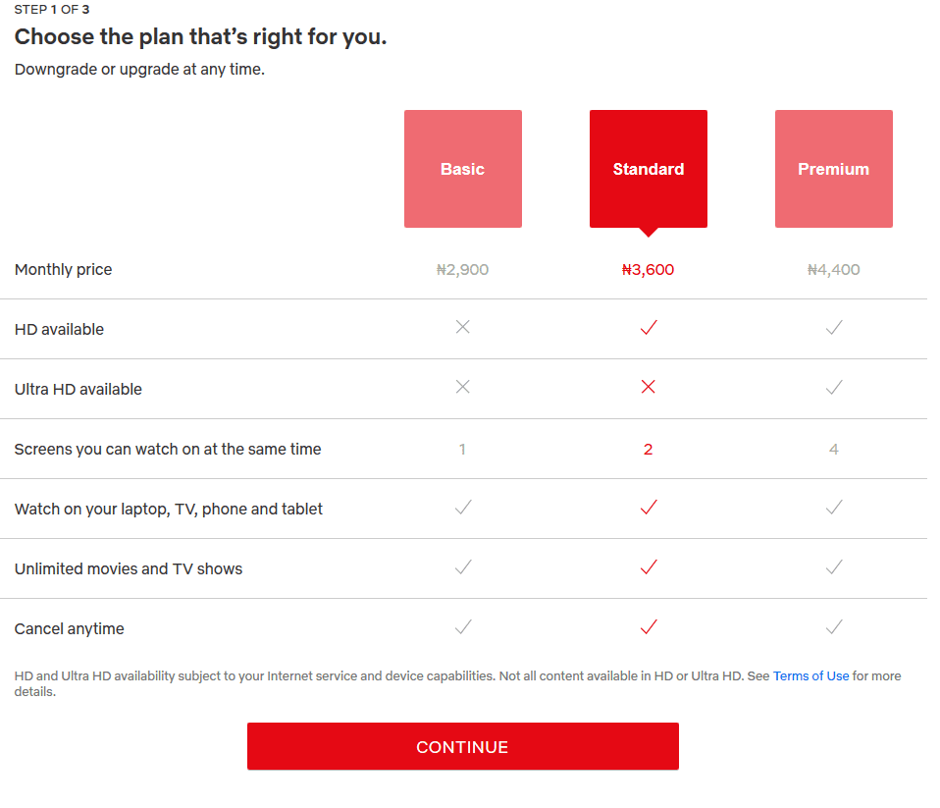This screenshot has width=940, height=808.
Task: Click Basic plan HD unavailable cross icon
Action: click(x=462, y=327)
